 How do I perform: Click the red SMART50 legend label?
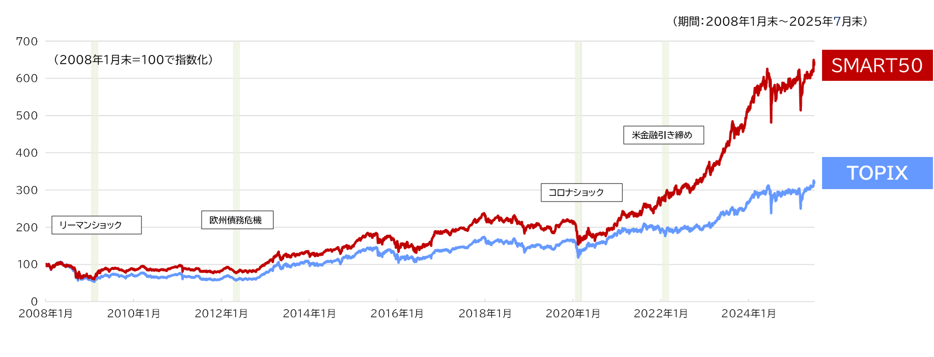pos(877,65)
